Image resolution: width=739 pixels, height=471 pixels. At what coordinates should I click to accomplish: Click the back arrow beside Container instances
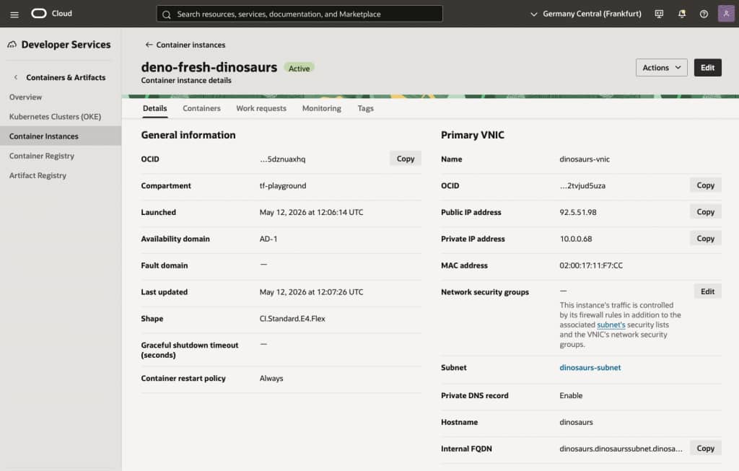coord(149,45)
